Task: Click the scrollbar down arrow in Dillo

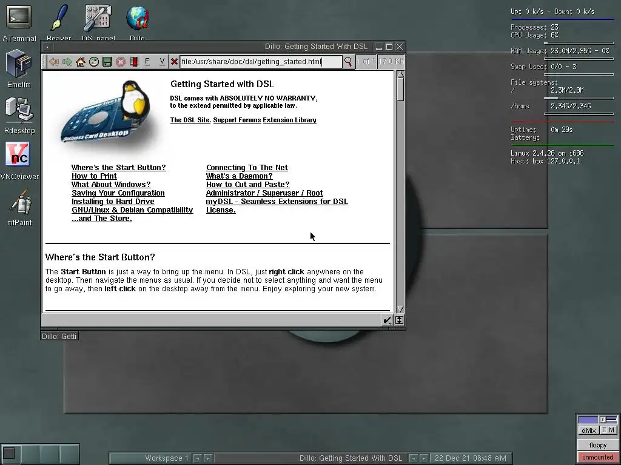Action: coord(400,309)
